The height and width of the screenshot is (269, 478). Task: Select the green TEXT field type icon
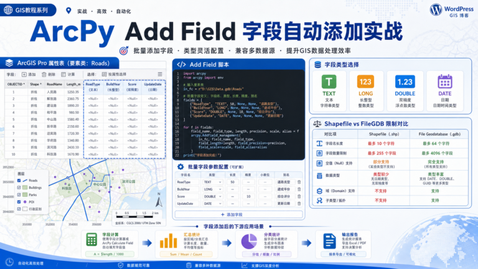329,82
